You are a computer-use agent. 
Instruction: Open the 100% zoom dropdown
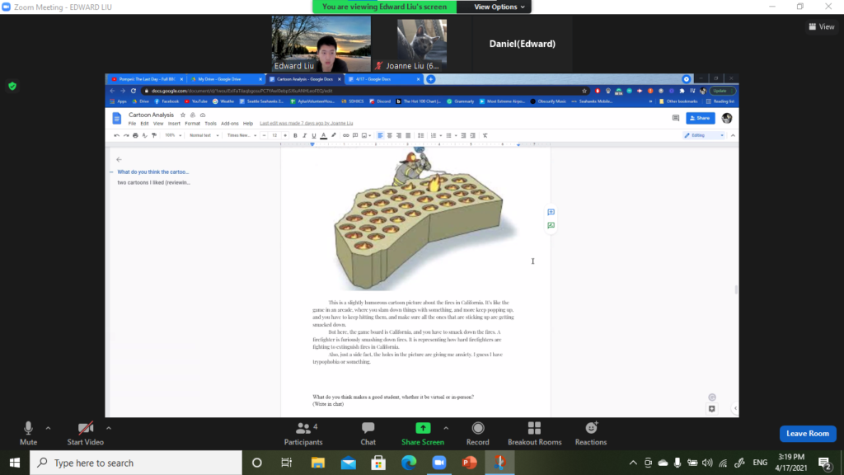[173, 136]
